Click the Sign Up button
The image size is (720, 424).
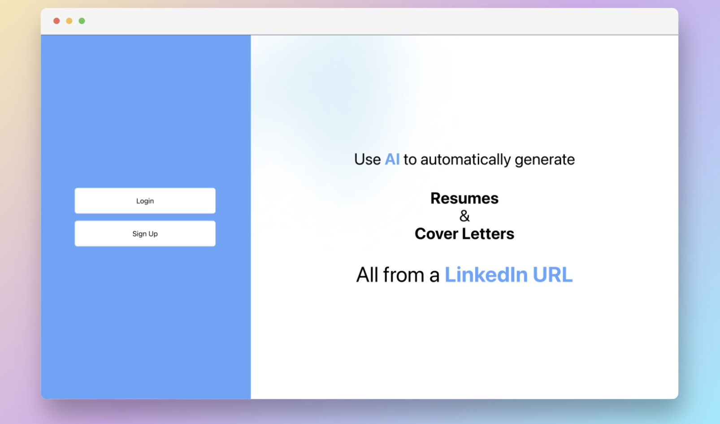(x=145, y=233)
